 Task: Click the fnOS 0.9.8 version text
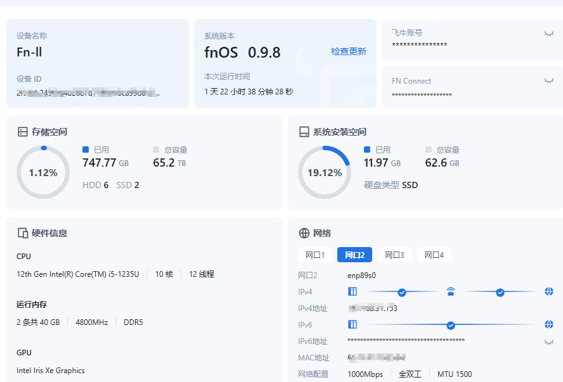coord(242,53)
